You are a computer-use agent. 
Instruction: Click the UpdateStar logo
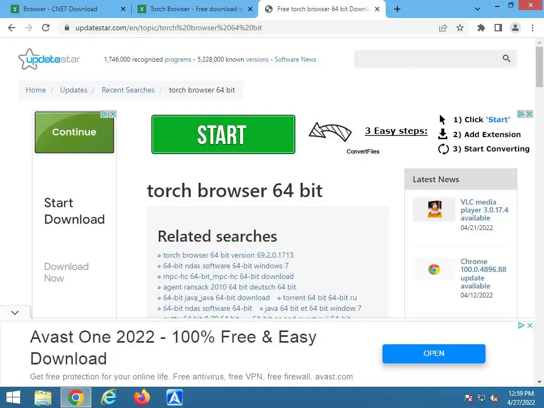pos(49,59)
